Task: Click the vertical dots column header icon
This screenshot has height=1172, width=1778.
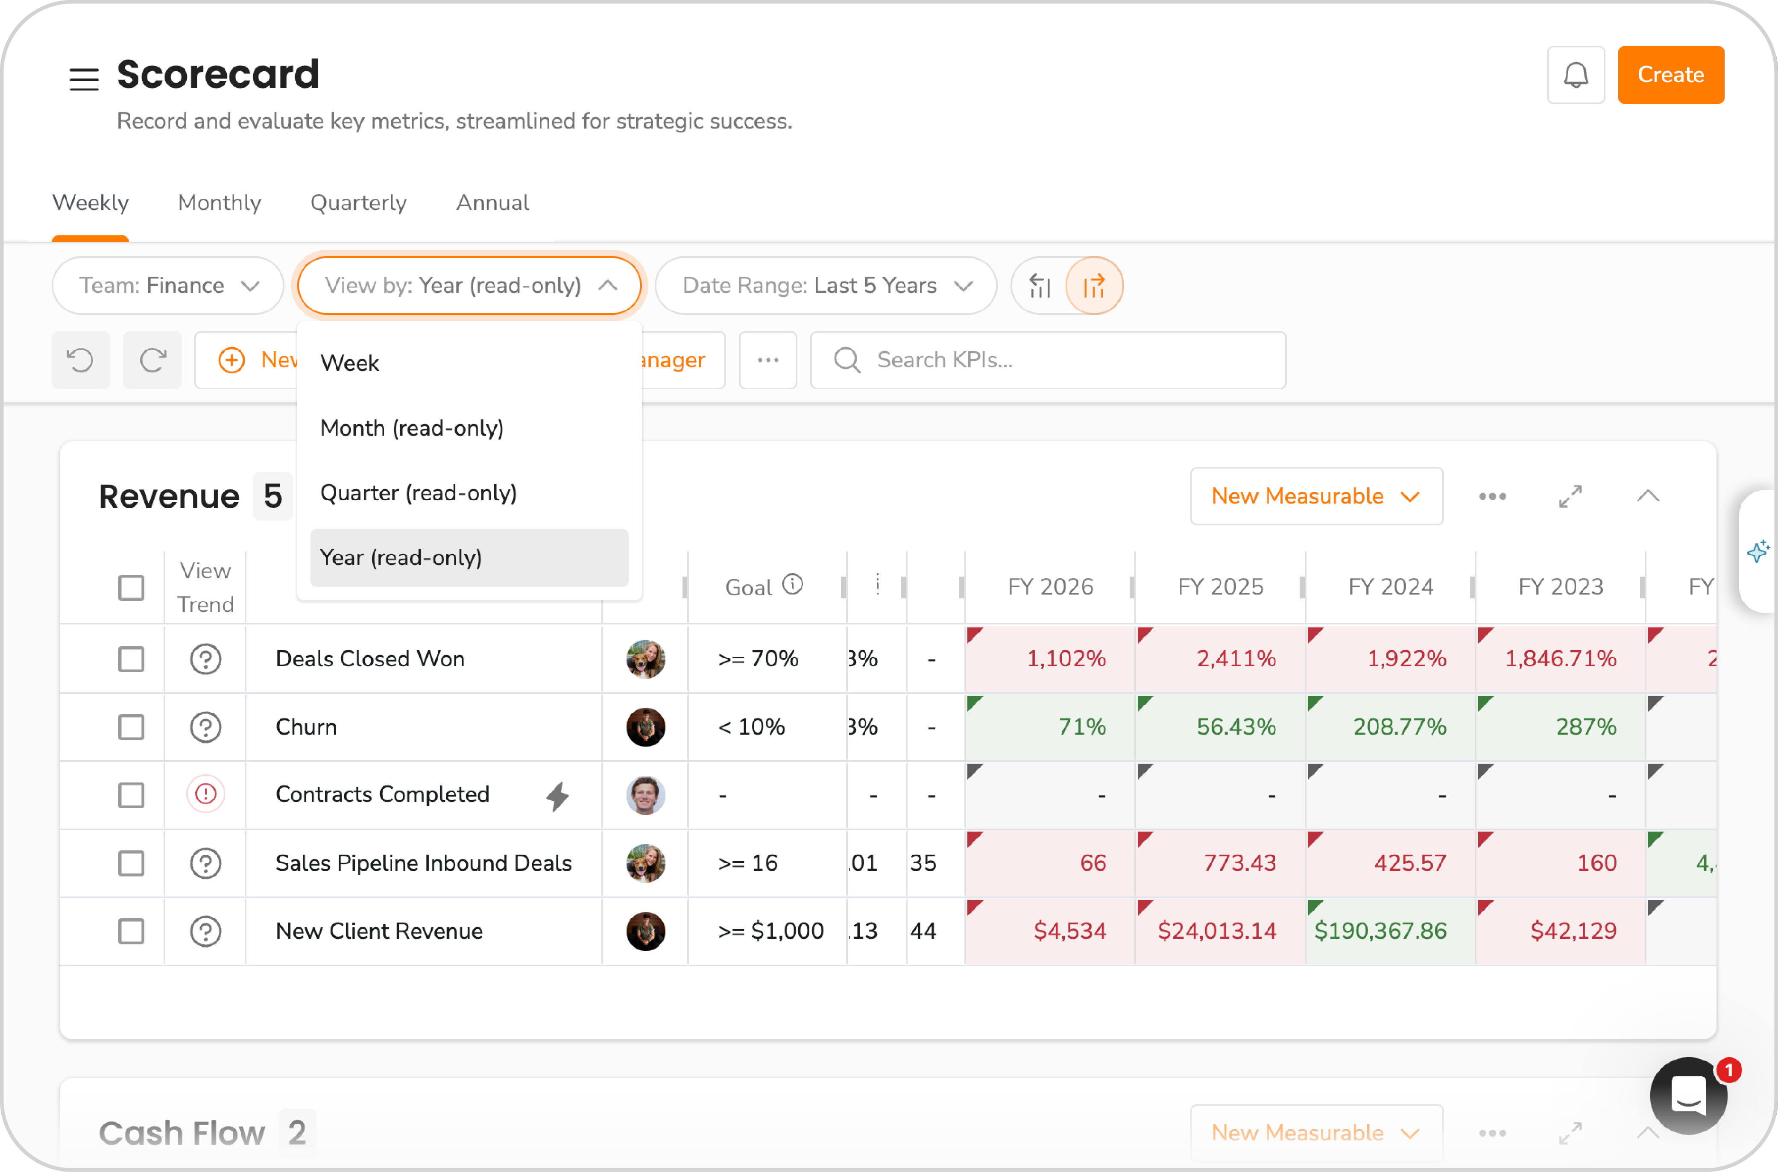Action: [877, 584]
